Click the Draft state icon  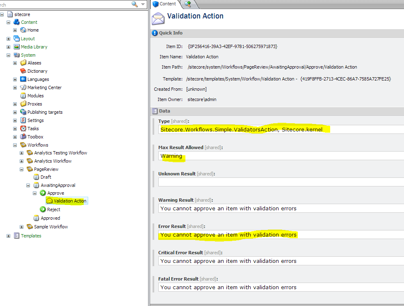click(x=37, y=177)
